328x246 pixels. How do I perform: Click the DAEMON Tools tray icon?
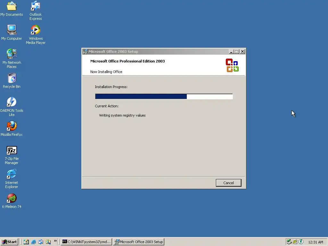click(x=301, y=242)
